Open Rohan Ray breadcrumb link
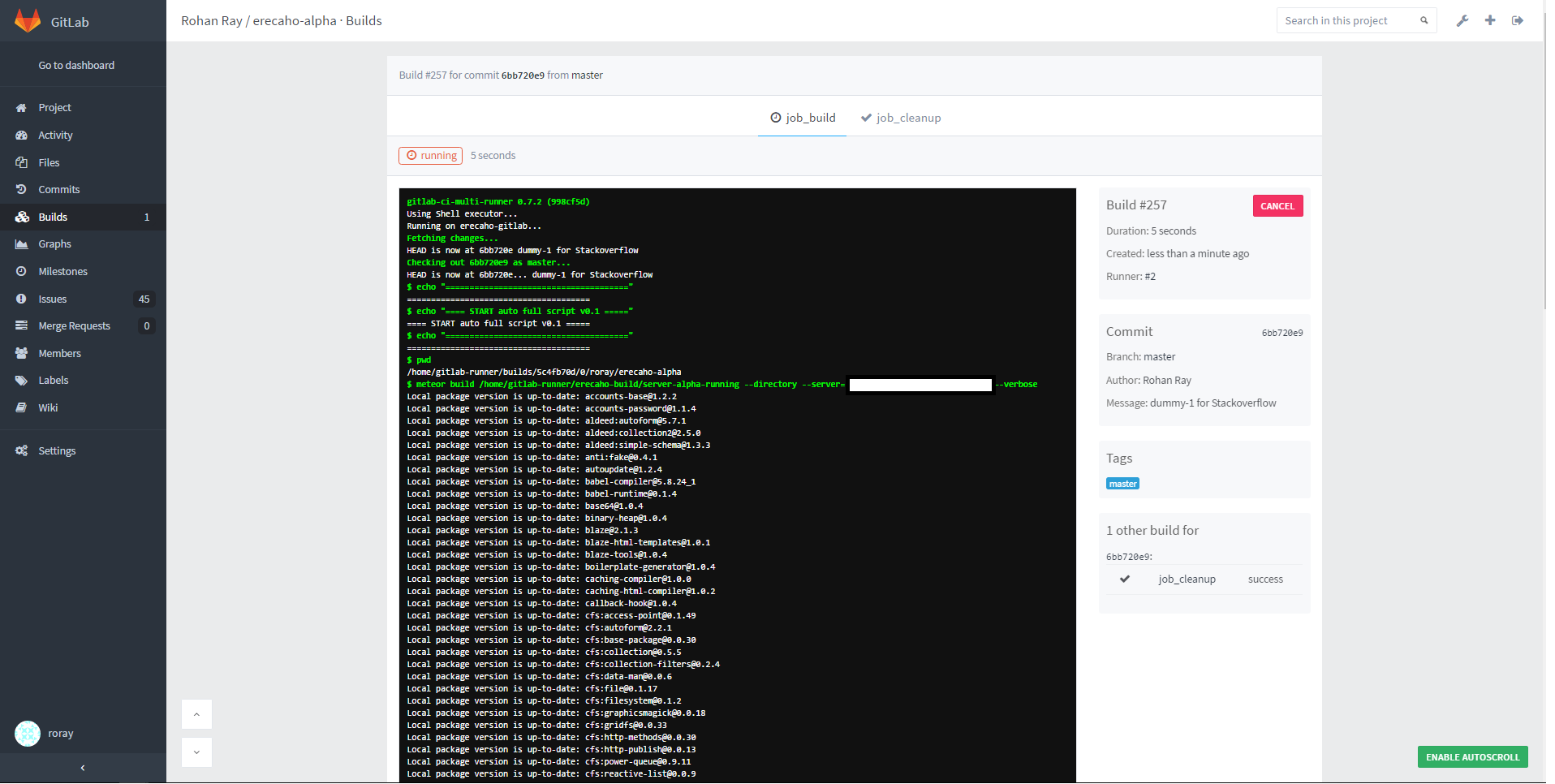1555x784 pixels. (212, 21)
